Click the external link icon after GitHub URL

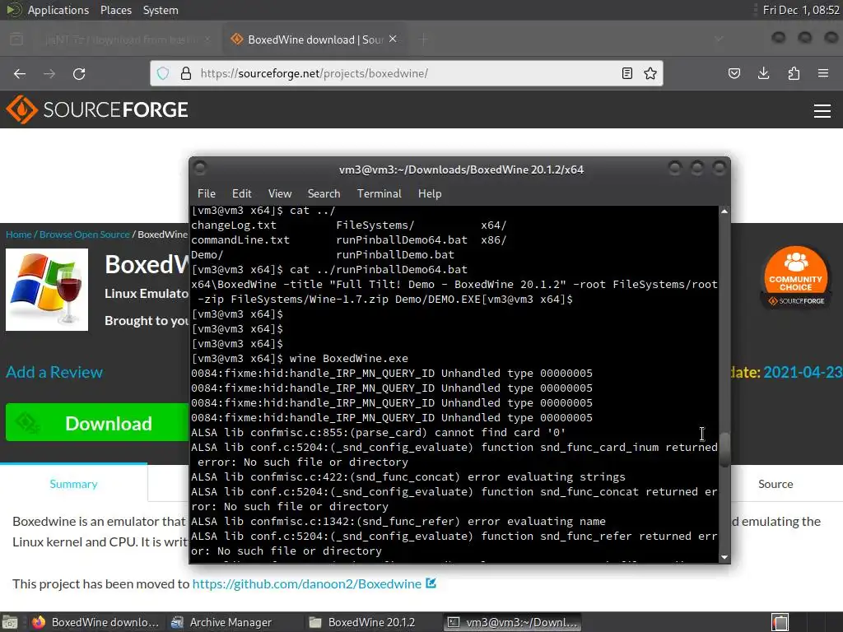[431, 583]
